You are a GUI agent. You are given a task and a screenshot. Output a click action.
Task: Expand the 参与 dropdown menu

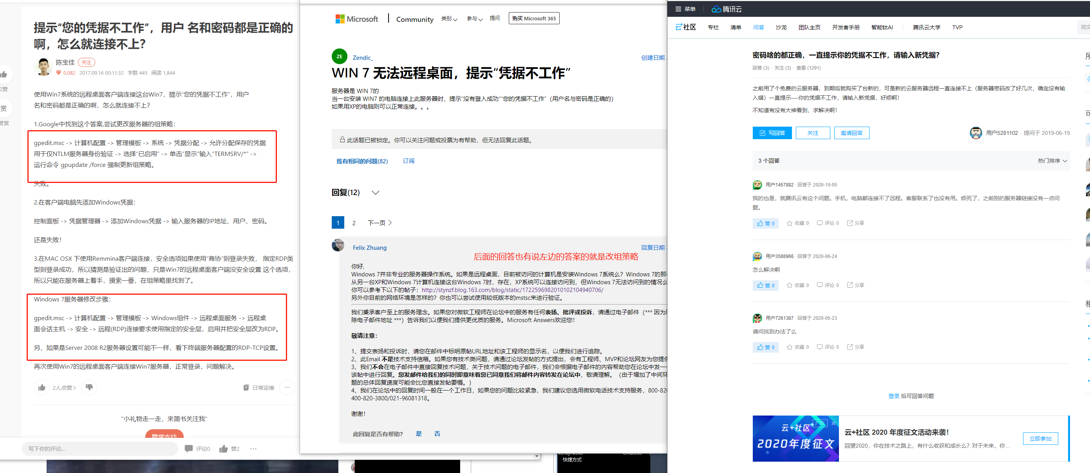coord(474,19)
